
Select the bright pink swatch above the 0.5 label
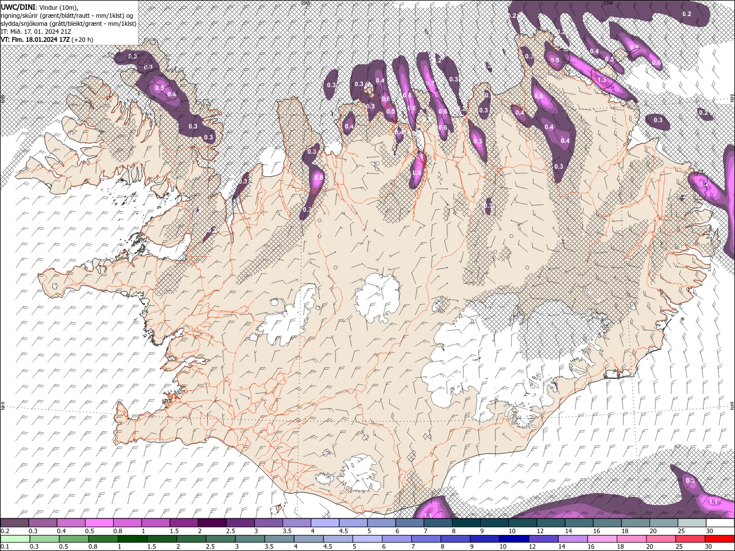tap(99, 523)
